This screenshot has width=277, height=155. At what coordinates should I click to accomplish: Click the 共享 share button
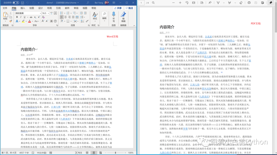118,8
